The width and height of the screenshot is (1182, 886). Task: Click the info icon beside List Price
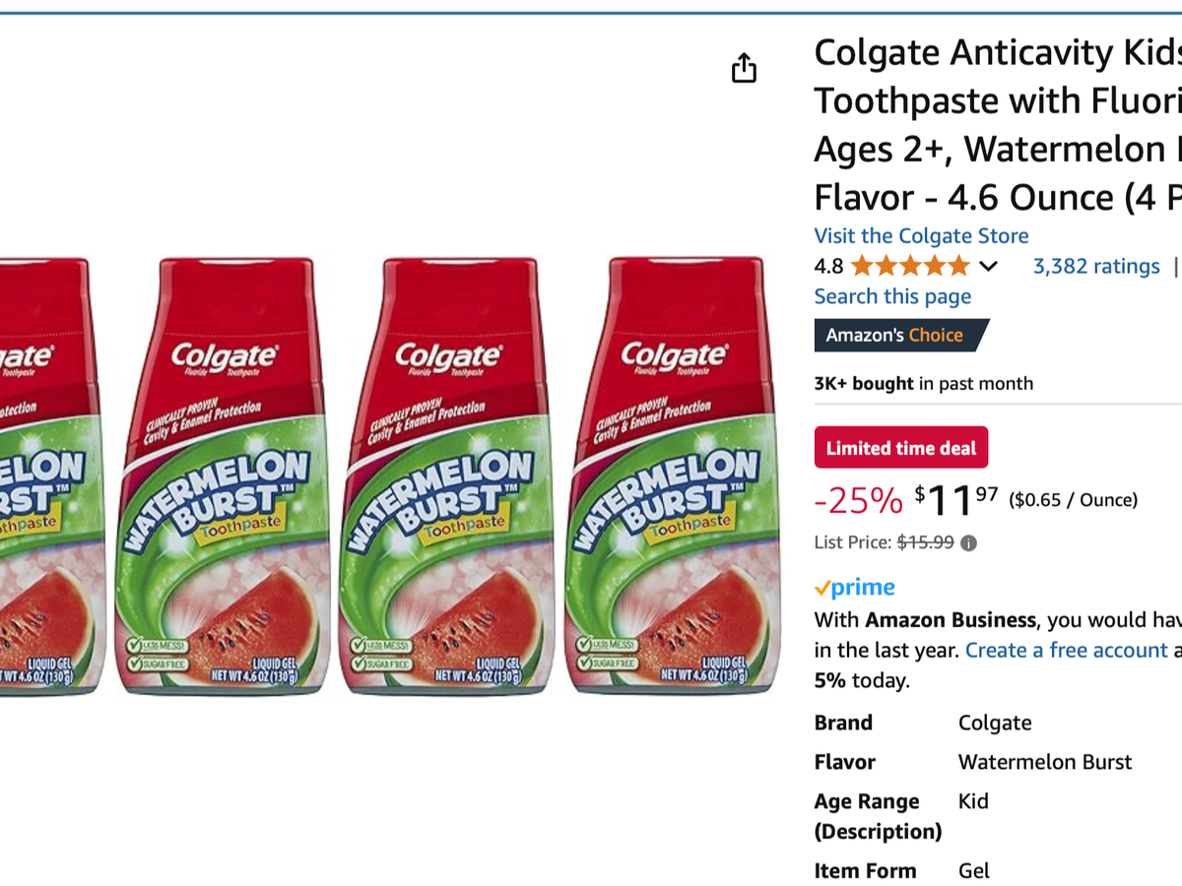coord(968,542)
